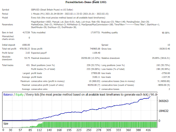Select the 'Parameters' row label
The image size is (176, 132).
point(7,24)
